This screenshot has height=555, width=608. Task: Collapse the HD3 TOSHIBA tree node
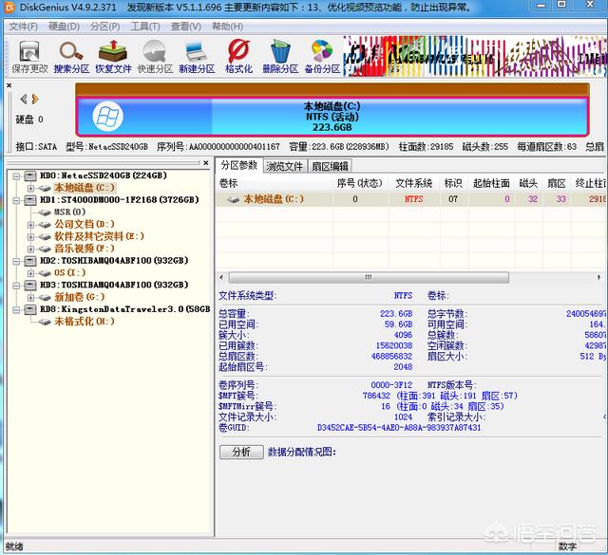pyautogui.click(x=16, y=286)
